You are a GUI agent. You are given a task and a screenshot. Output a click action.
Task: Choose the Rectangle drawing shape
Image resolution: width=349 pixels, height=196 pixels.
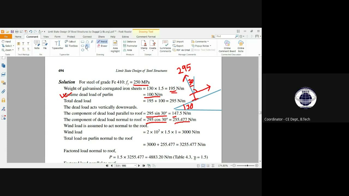83,42
